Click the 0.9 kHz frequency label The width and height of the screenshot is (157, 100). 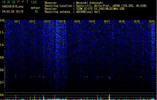point(2,57)
